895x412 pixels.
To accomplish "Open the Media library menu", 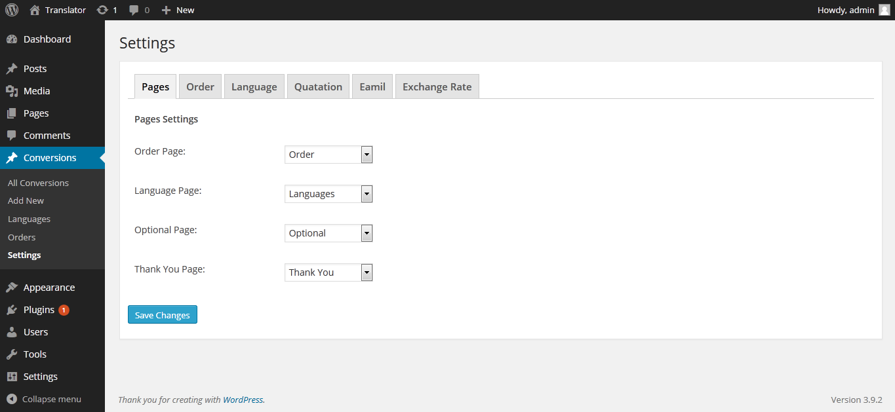I will click(x=36, y=91).
